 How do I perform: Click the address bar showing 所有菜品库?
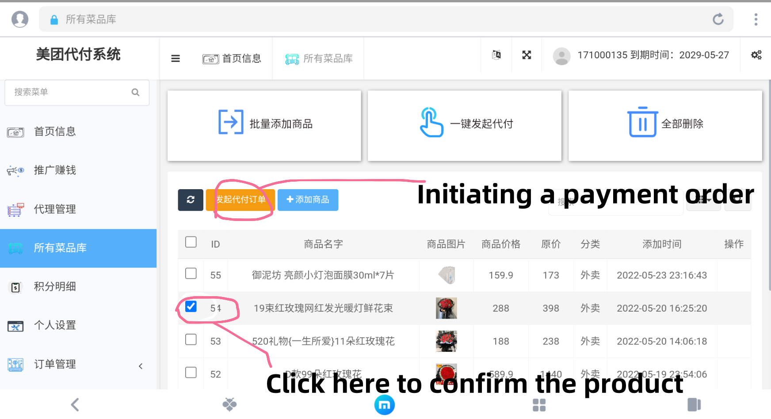386,19
